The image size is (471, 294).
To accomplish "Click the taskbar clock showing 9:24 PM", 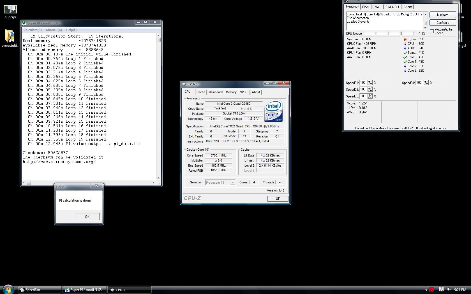I will click(x=460, y=290).
